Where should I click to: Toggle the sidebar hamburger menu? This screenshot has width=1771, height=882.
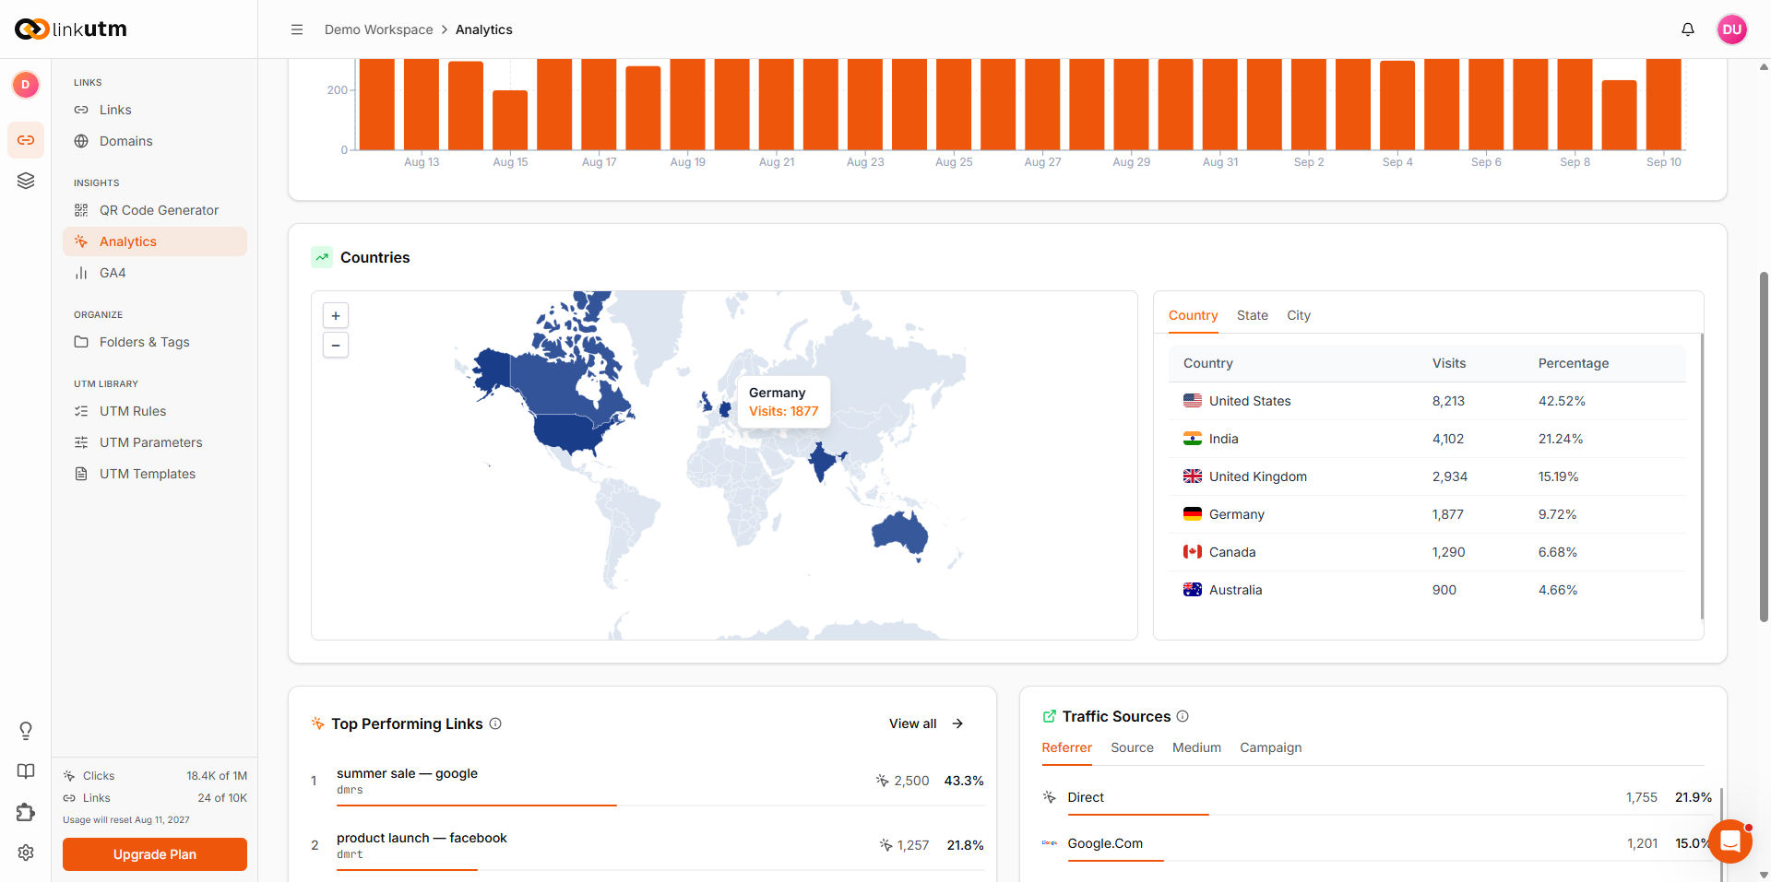pos(297,29)
